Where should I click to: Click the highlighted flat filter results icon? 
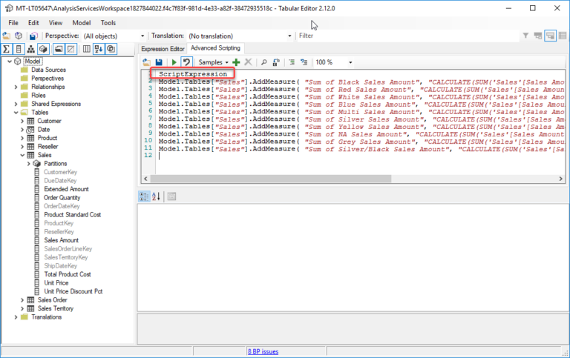(x=551, y=36)
